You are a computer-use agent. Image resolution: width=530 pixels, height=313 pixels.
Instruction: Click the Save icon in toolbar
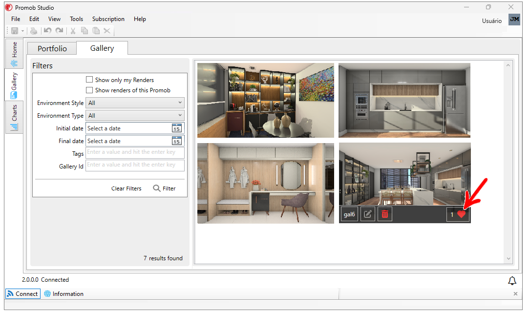click(15, 31)
